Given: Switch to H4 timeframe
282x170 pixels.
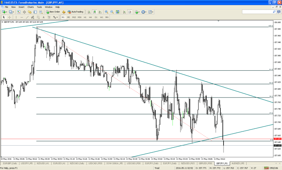Looking at the screenshot, I should (90, 17).
